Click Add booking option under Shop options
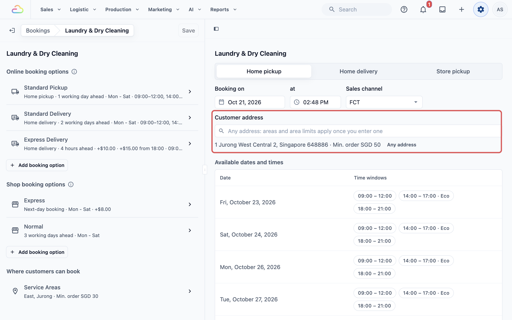The width and height of the screenshot is (512, 320). [x=37, y=252]
